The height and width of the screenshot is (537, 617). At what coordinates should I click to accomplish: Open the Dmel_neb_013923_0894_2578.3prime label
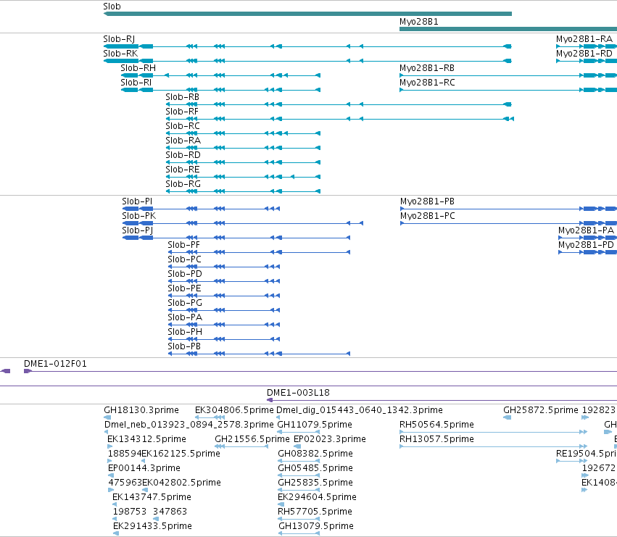189,425
